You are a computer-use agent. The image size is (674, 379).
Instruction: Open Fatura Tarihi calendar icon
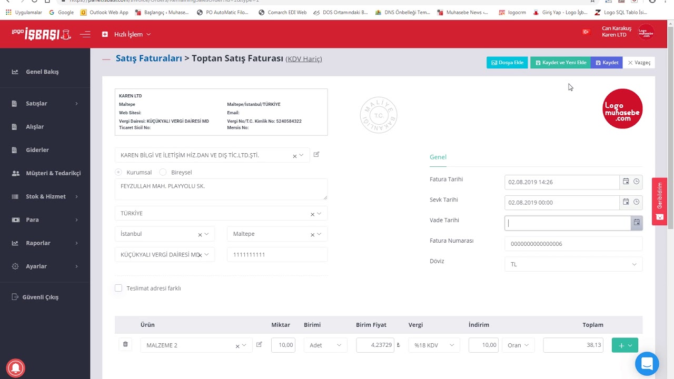pyautogui.click(x=626, y=182)
